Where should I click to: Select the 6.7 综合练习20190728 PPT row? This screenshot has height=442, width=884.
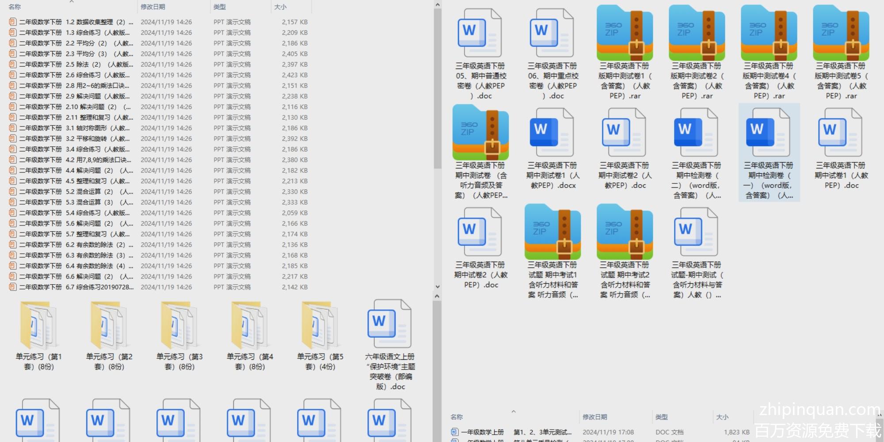click(71, 287)
